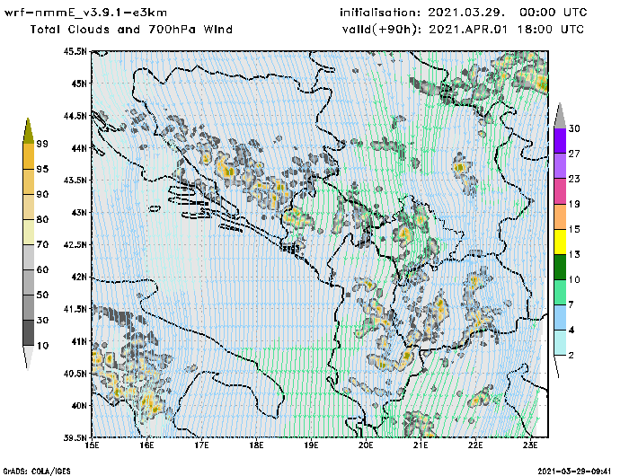
Task: Click the model name 'wrf-nmmE_v3.9.1-e3km' text
Action: (x=85, y=13)
